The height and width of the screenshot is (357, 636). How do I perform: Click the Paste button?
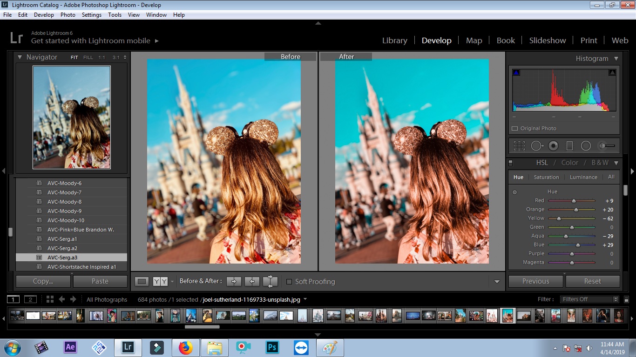100,281
